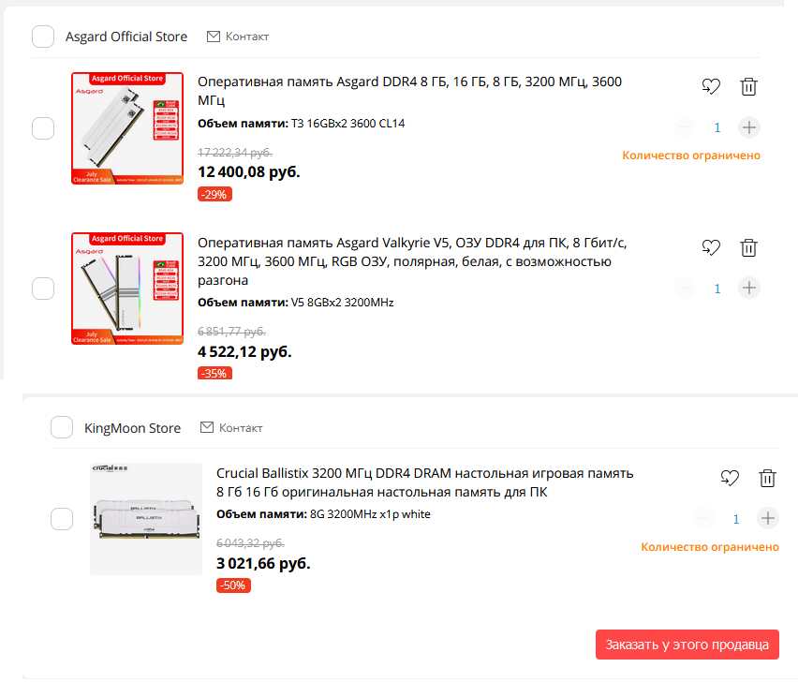Delete Asgard DDR4 T3 16GBx2 item
798x682 pixels.
(748, 87)
